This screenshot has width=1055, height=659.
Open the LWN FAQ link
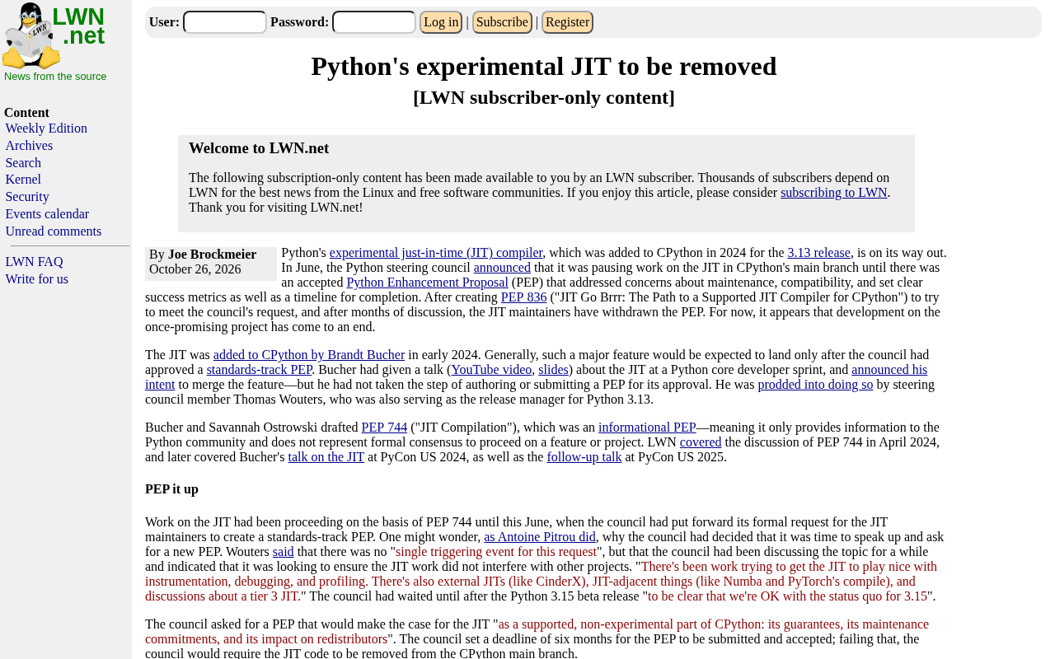tap(34, 262)
